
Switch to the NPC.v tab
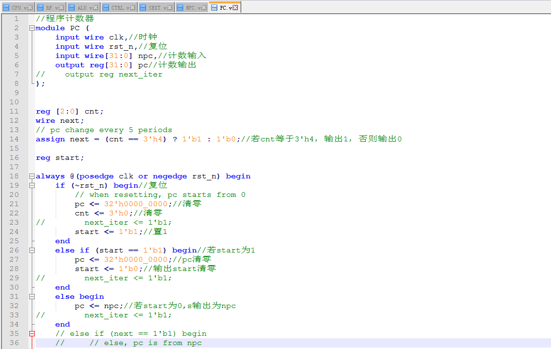[192, 8]
